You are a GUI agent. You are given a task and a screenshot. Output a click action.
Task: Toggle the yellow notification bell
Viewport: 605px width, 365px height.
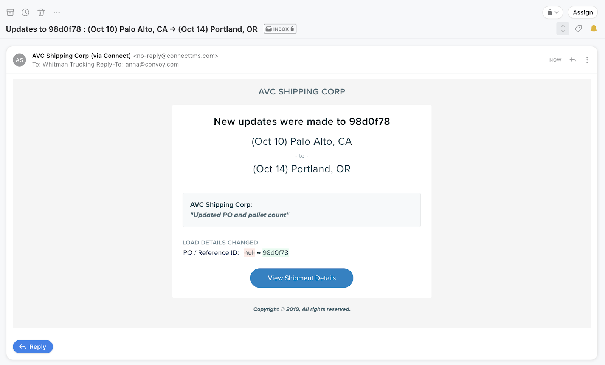pyautogui.click(x=594, y=29)
